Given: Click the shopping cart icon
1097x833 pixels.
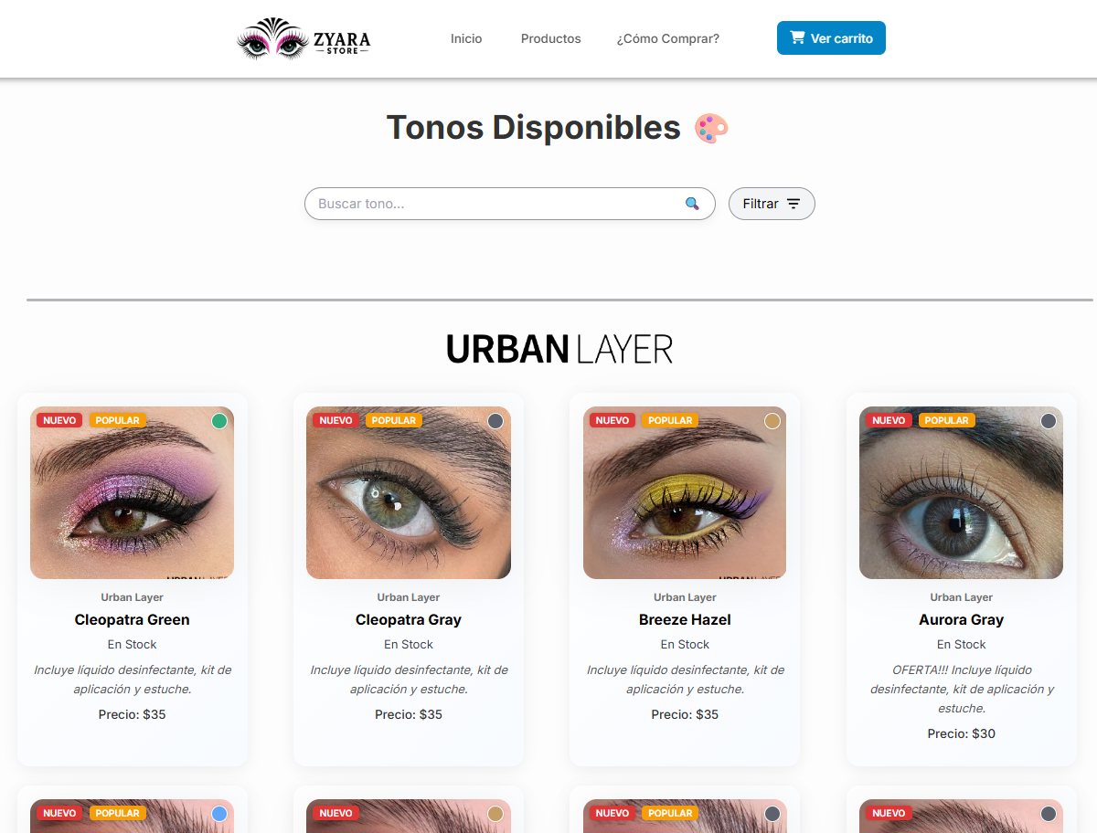Looking at the screenshot, I should coord(797,37).
